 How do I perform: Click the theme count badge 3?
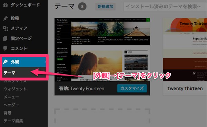tap(82, 7)
